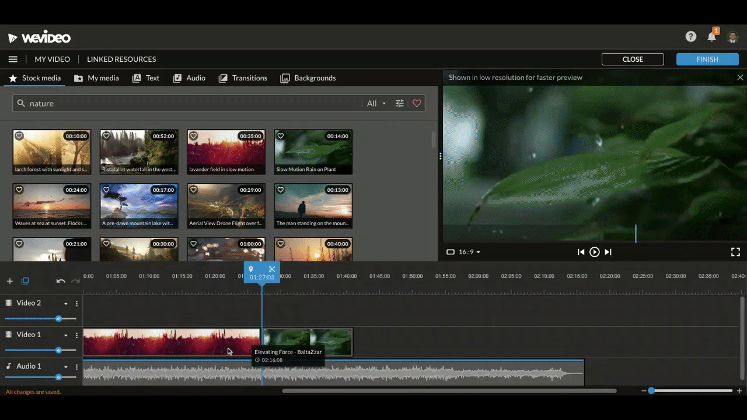Adjust the Video 1 track volume slider

coord(41,350)
